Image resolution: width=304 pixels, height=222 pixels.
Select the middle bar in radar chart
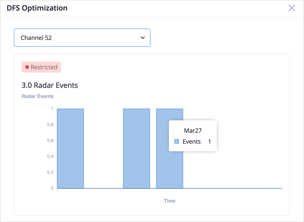(x=136, y=148)
